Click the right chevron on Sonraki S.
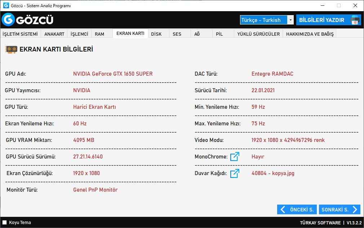Viewport: 364px width, 228px height. click(x=355, y=210)
